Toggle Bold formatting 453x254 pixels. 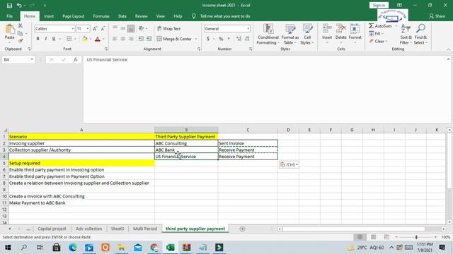pyautogui.click(x=38, y=39)
